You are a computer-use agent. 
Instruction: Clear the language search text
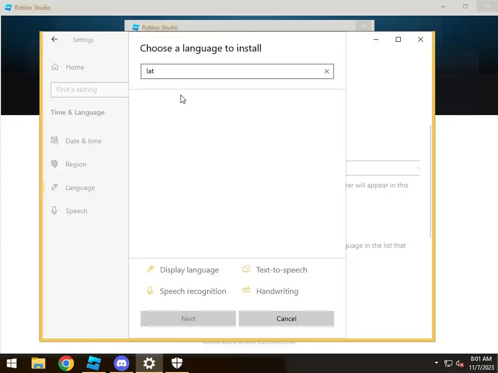pyautogui.click(x=326, y=71)
